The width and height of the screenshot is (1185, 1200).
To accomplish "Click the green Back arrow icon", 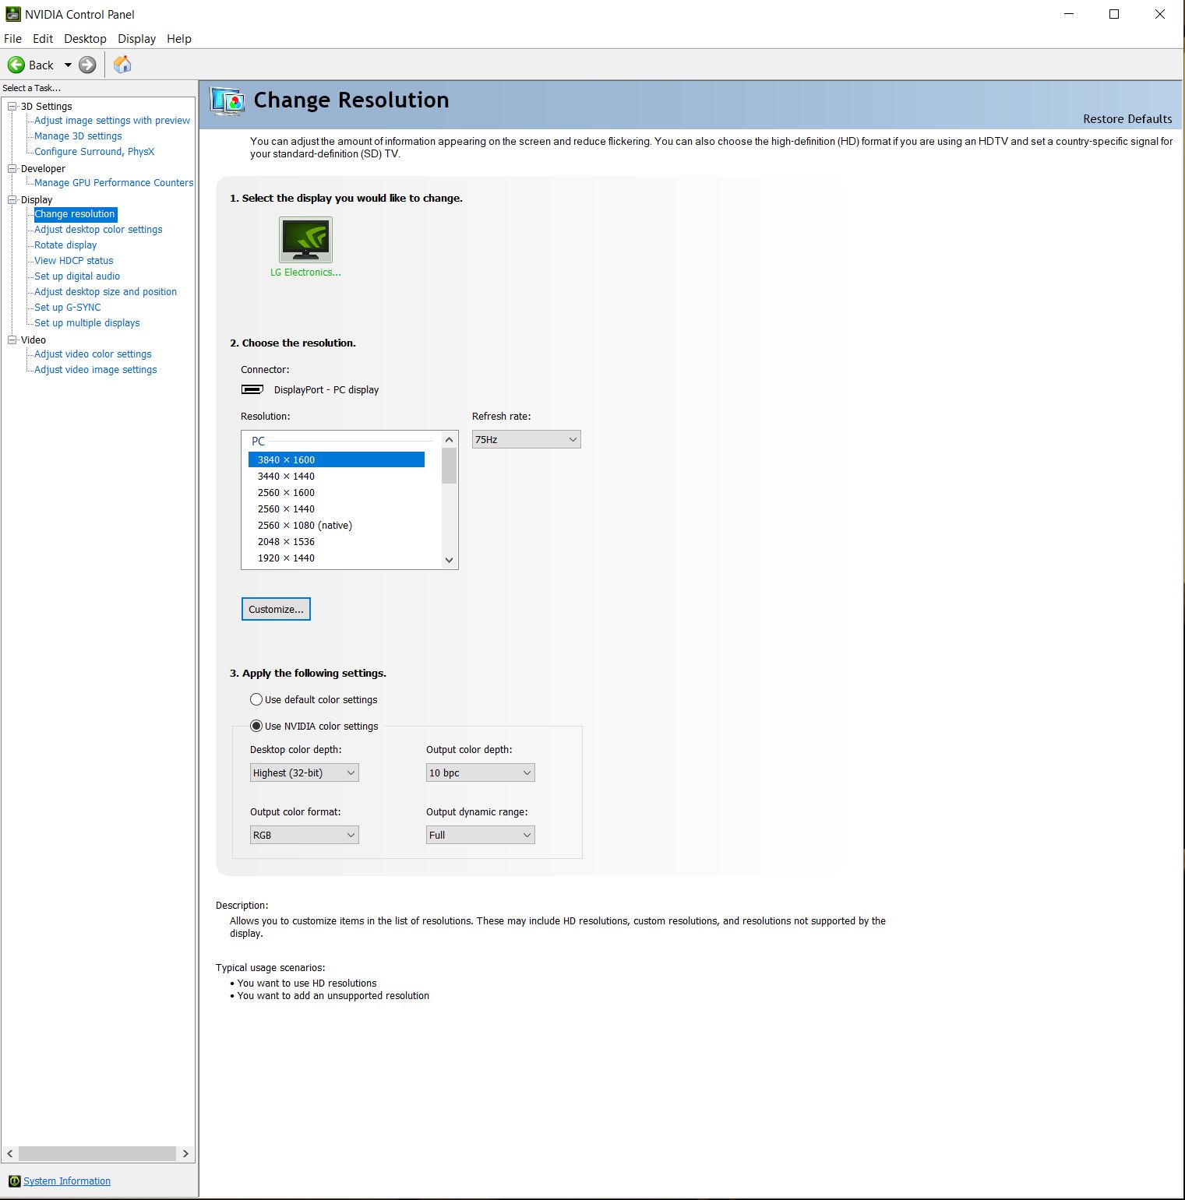I will click(16, 65).
